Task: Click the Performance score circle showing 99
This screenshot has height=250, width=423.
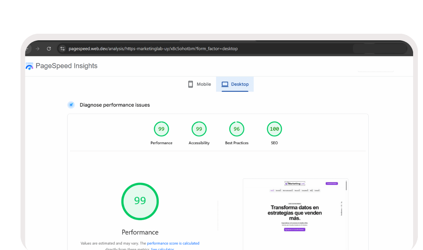Action: [x=161, y=129]
